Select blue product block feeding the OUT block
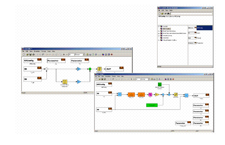Image resolution: width=225 pixels, height=145 pixels. click(186, 95)
